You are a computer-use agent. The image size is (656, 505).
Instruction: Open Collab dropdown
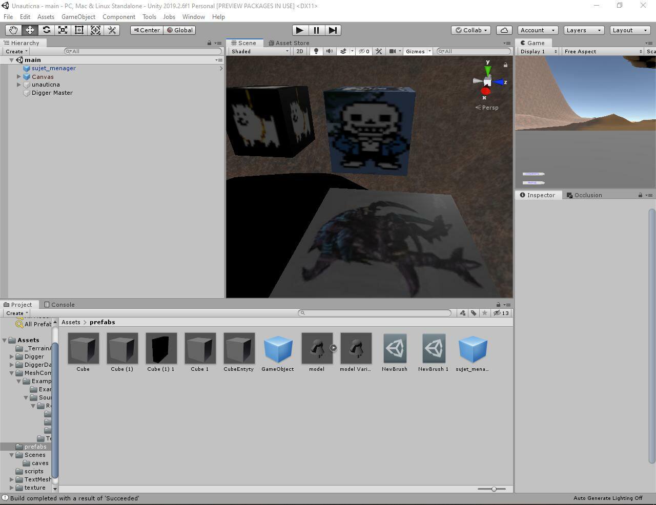coord(471,30)
